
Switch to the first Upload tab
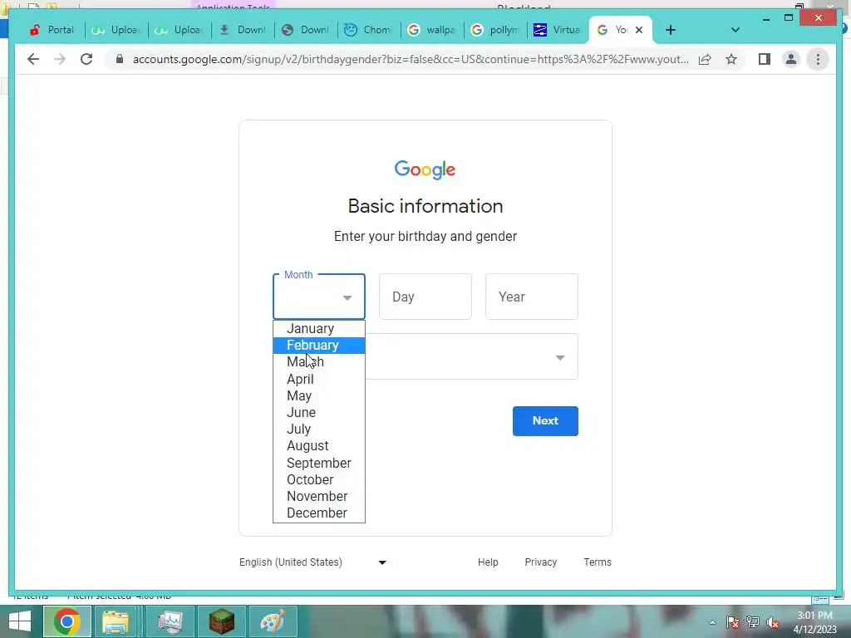point(116,30)
